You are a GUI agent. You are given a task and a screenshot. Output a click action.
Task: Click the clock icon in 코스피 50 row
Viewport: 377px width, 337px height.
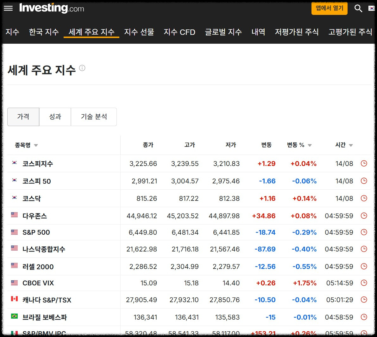364,181
